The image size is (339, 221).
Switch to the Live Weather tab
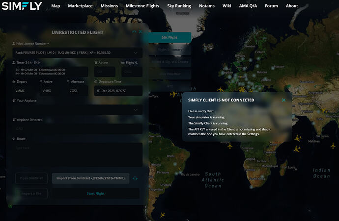click(169, 74)
